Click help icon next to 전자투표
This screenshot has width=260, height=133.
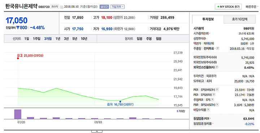pyautogui.click(x=218, y=48)
